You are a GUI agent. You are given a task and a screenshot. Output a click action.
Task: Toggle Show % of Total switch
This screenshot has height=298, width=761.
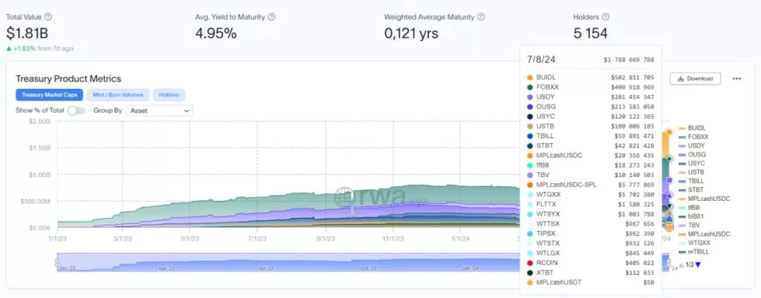pos(77,110)
